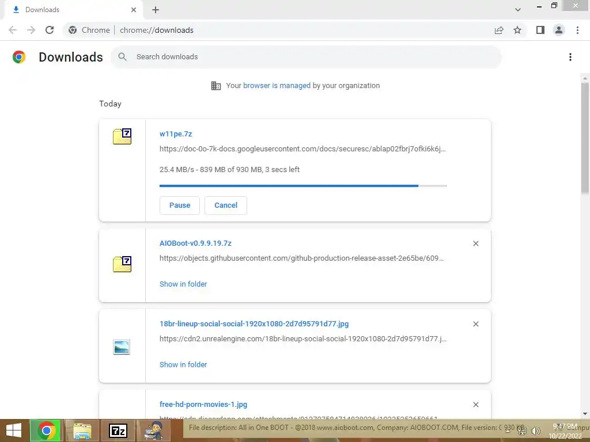Click the scrollbar down arrow
The height and width of the screenshot is (442, 590).
pos(585,414)
